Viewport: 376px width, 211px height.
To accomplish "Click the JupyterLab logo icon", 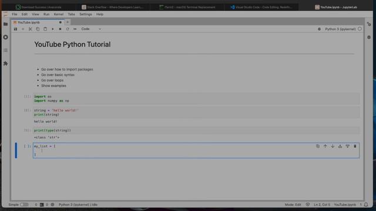I will [5, 14].
